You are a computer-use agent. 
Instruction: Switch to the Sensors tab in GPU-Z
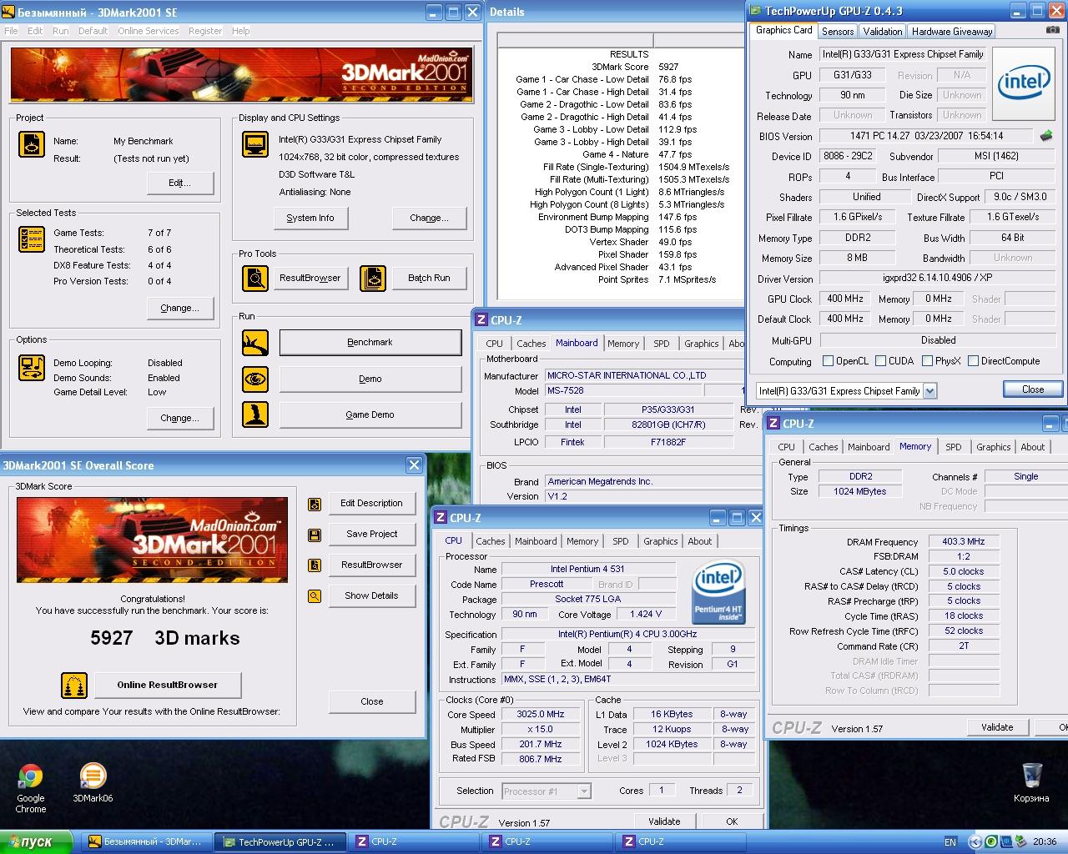coord(838,32)
